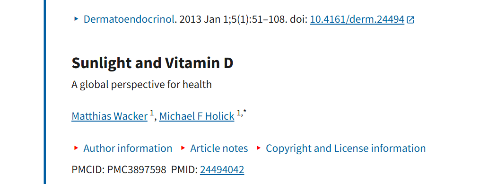Click the superscript 1,* after Michael F Holick
Image resolution: width=497 pixels, height=184 pixels.
pos(242,113)
